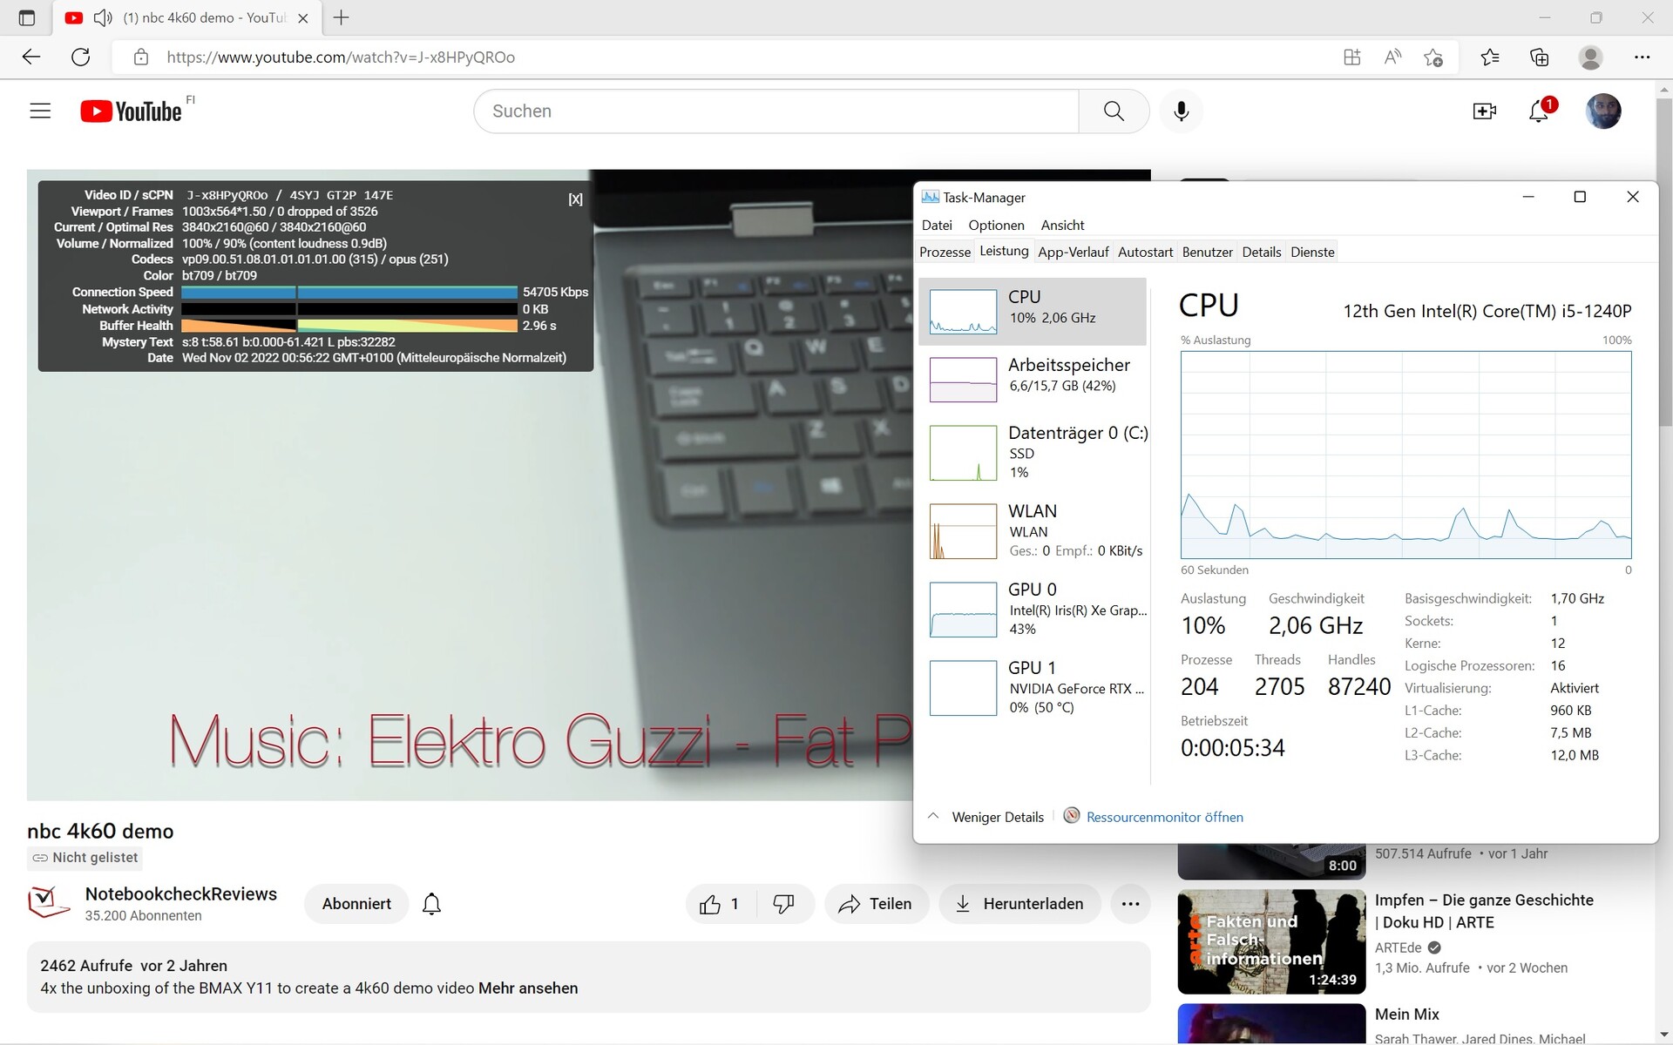1673x1045 pixels.
Task: Click the search magnifier button
Action: (1114, 111)
